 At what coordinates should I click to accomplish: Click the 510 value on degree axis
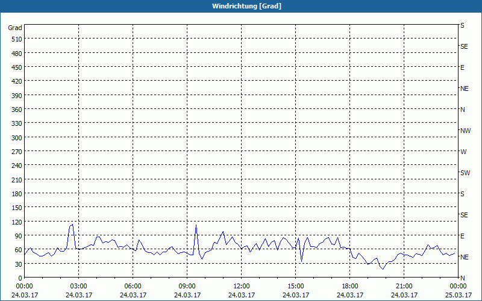tap(17, 39)
